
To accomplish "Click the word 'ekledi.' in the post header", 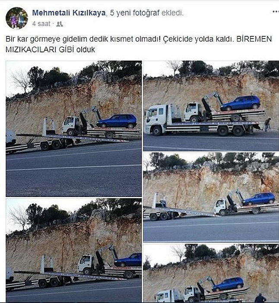I will (172, 13).
